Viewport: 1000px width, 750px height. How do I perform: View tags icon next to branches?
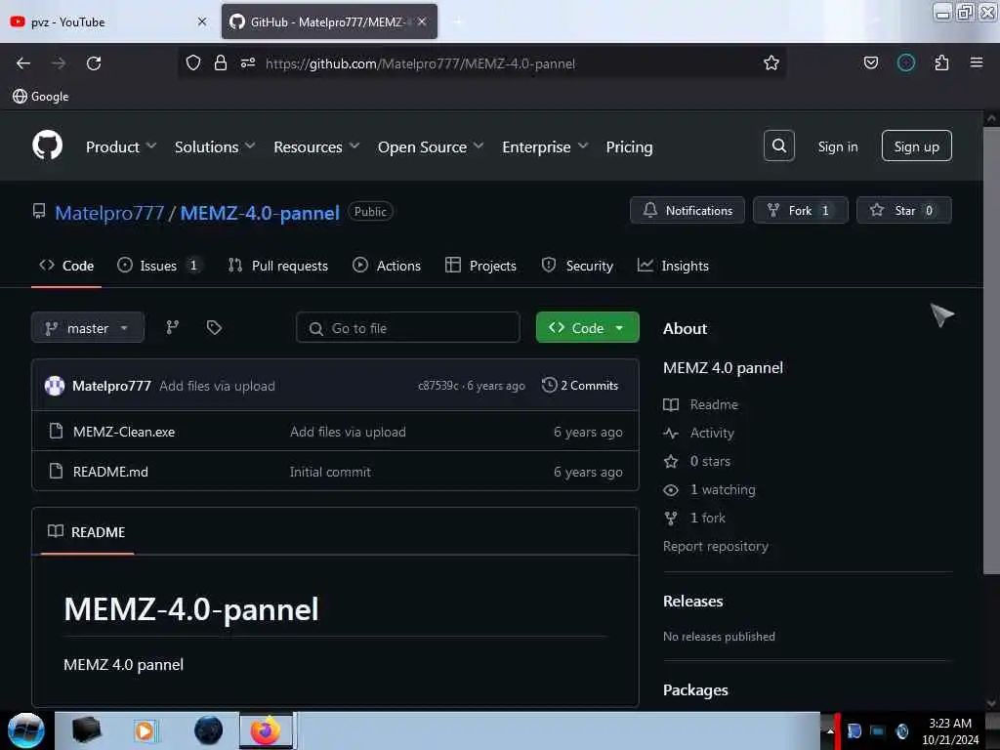click(x=214, y=328)
